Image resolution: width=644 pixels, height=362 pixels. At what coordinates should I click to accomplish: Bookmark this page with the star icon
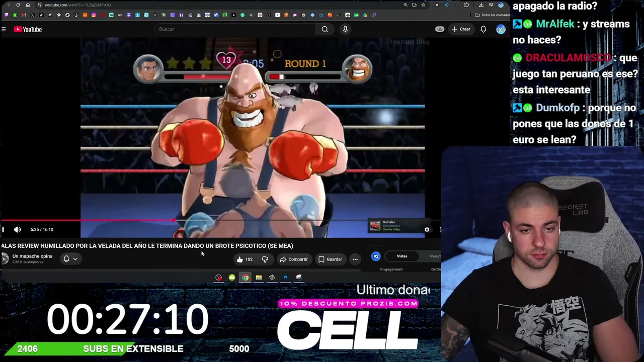(x=423, y=5)
